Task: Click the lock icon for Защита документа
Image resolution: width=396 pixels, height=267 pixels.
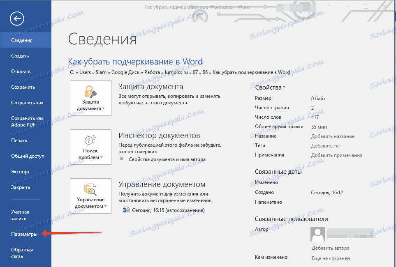Action: click(x=90, y=92)
